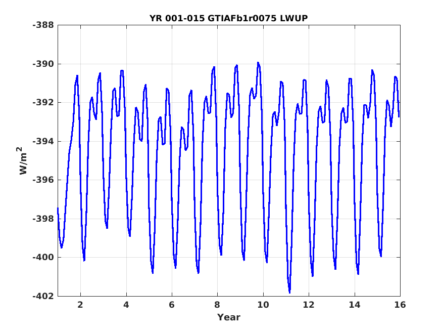Click the y-axis tick label "-390"
Image resolution: width=442 pixels, height=332 pixels.
[x=43, y=64]
